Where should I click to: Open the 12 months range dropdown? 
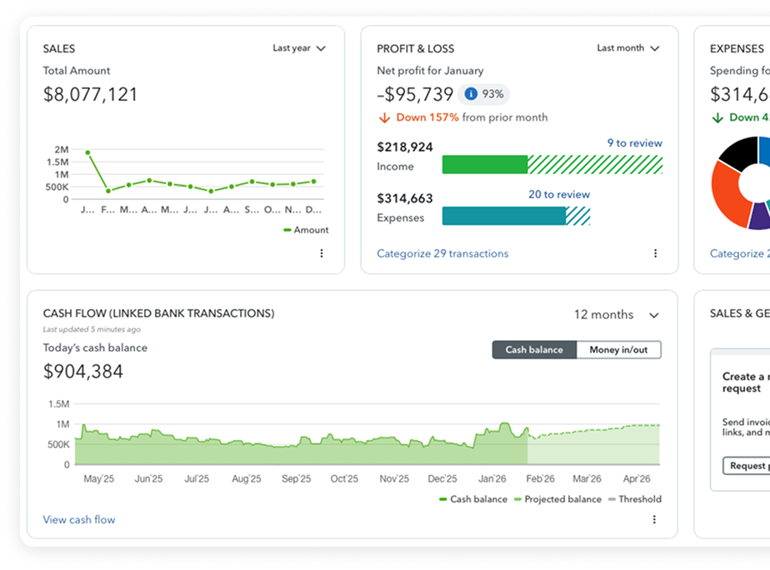(x=616, y=315)
